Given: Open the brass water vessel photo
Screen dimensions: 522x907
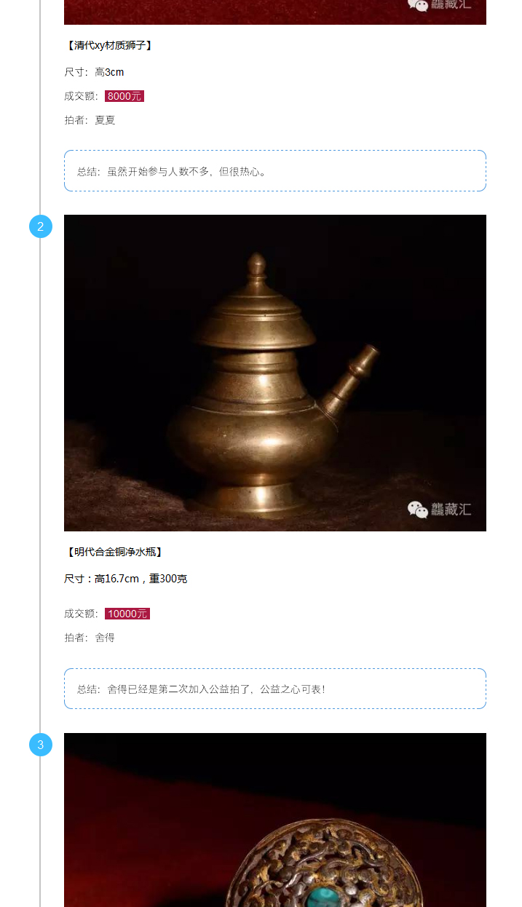Looking at the screenshot, I should (x=275, y=373).
